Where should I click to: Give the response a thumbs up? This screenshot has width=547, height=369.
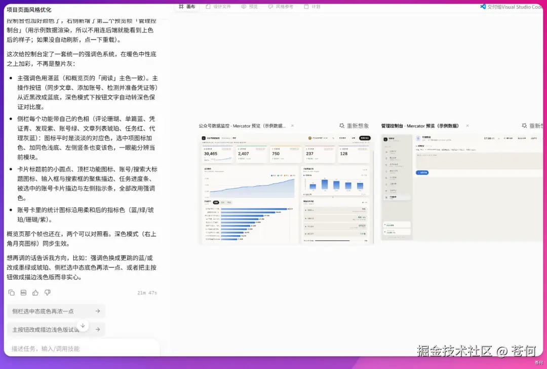pyautogui.click(x=35, y=292)
